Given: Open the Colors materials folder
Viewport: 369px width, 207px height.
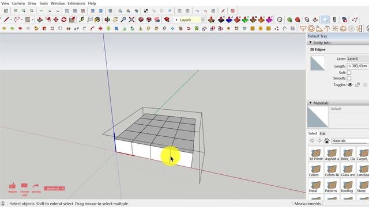Looking at the screenshot, I should [316, 171].
